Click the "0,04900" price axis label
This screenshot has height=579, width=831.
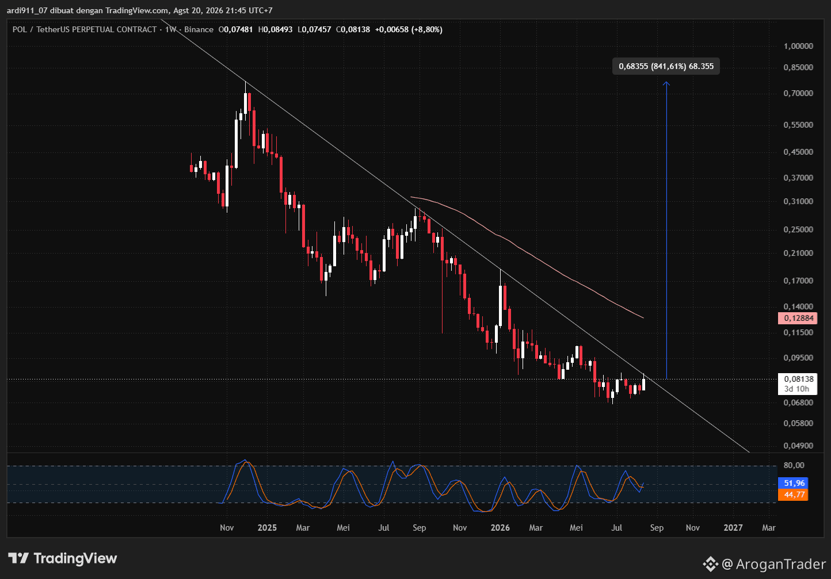tap(798, 446)
